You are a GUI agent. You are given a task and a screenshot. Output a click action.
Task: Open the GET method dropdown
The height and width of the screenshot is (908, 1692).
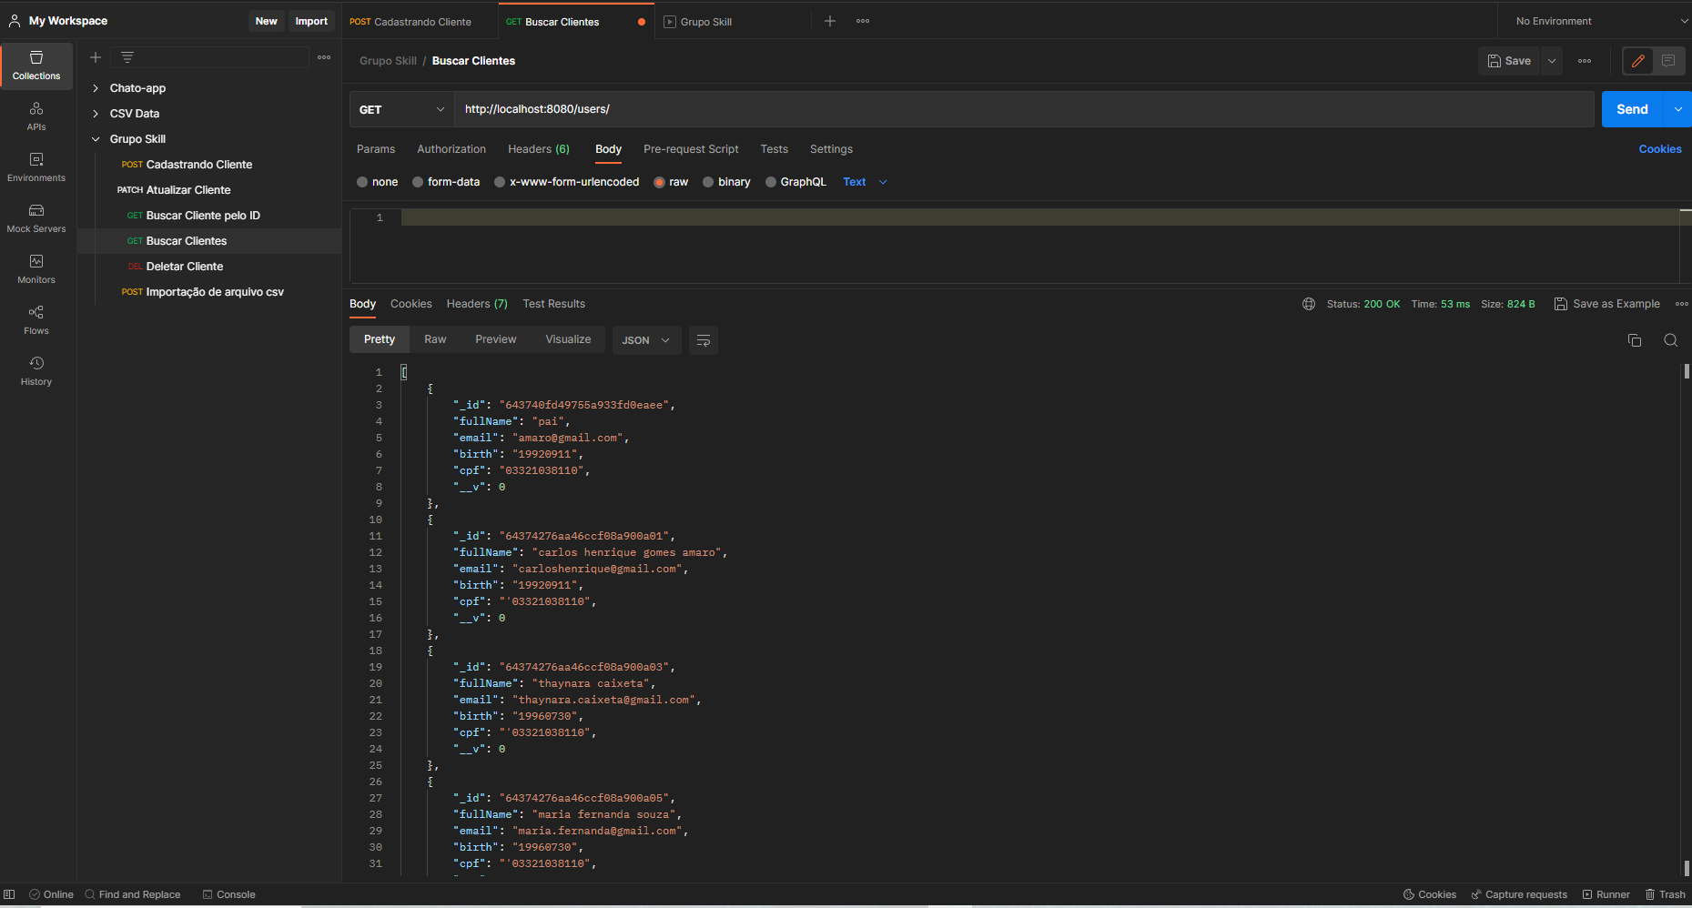pyautogui.click(x=401, y=109)
